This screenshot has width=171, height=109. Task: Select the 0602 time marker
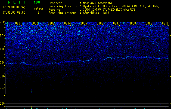35,23
